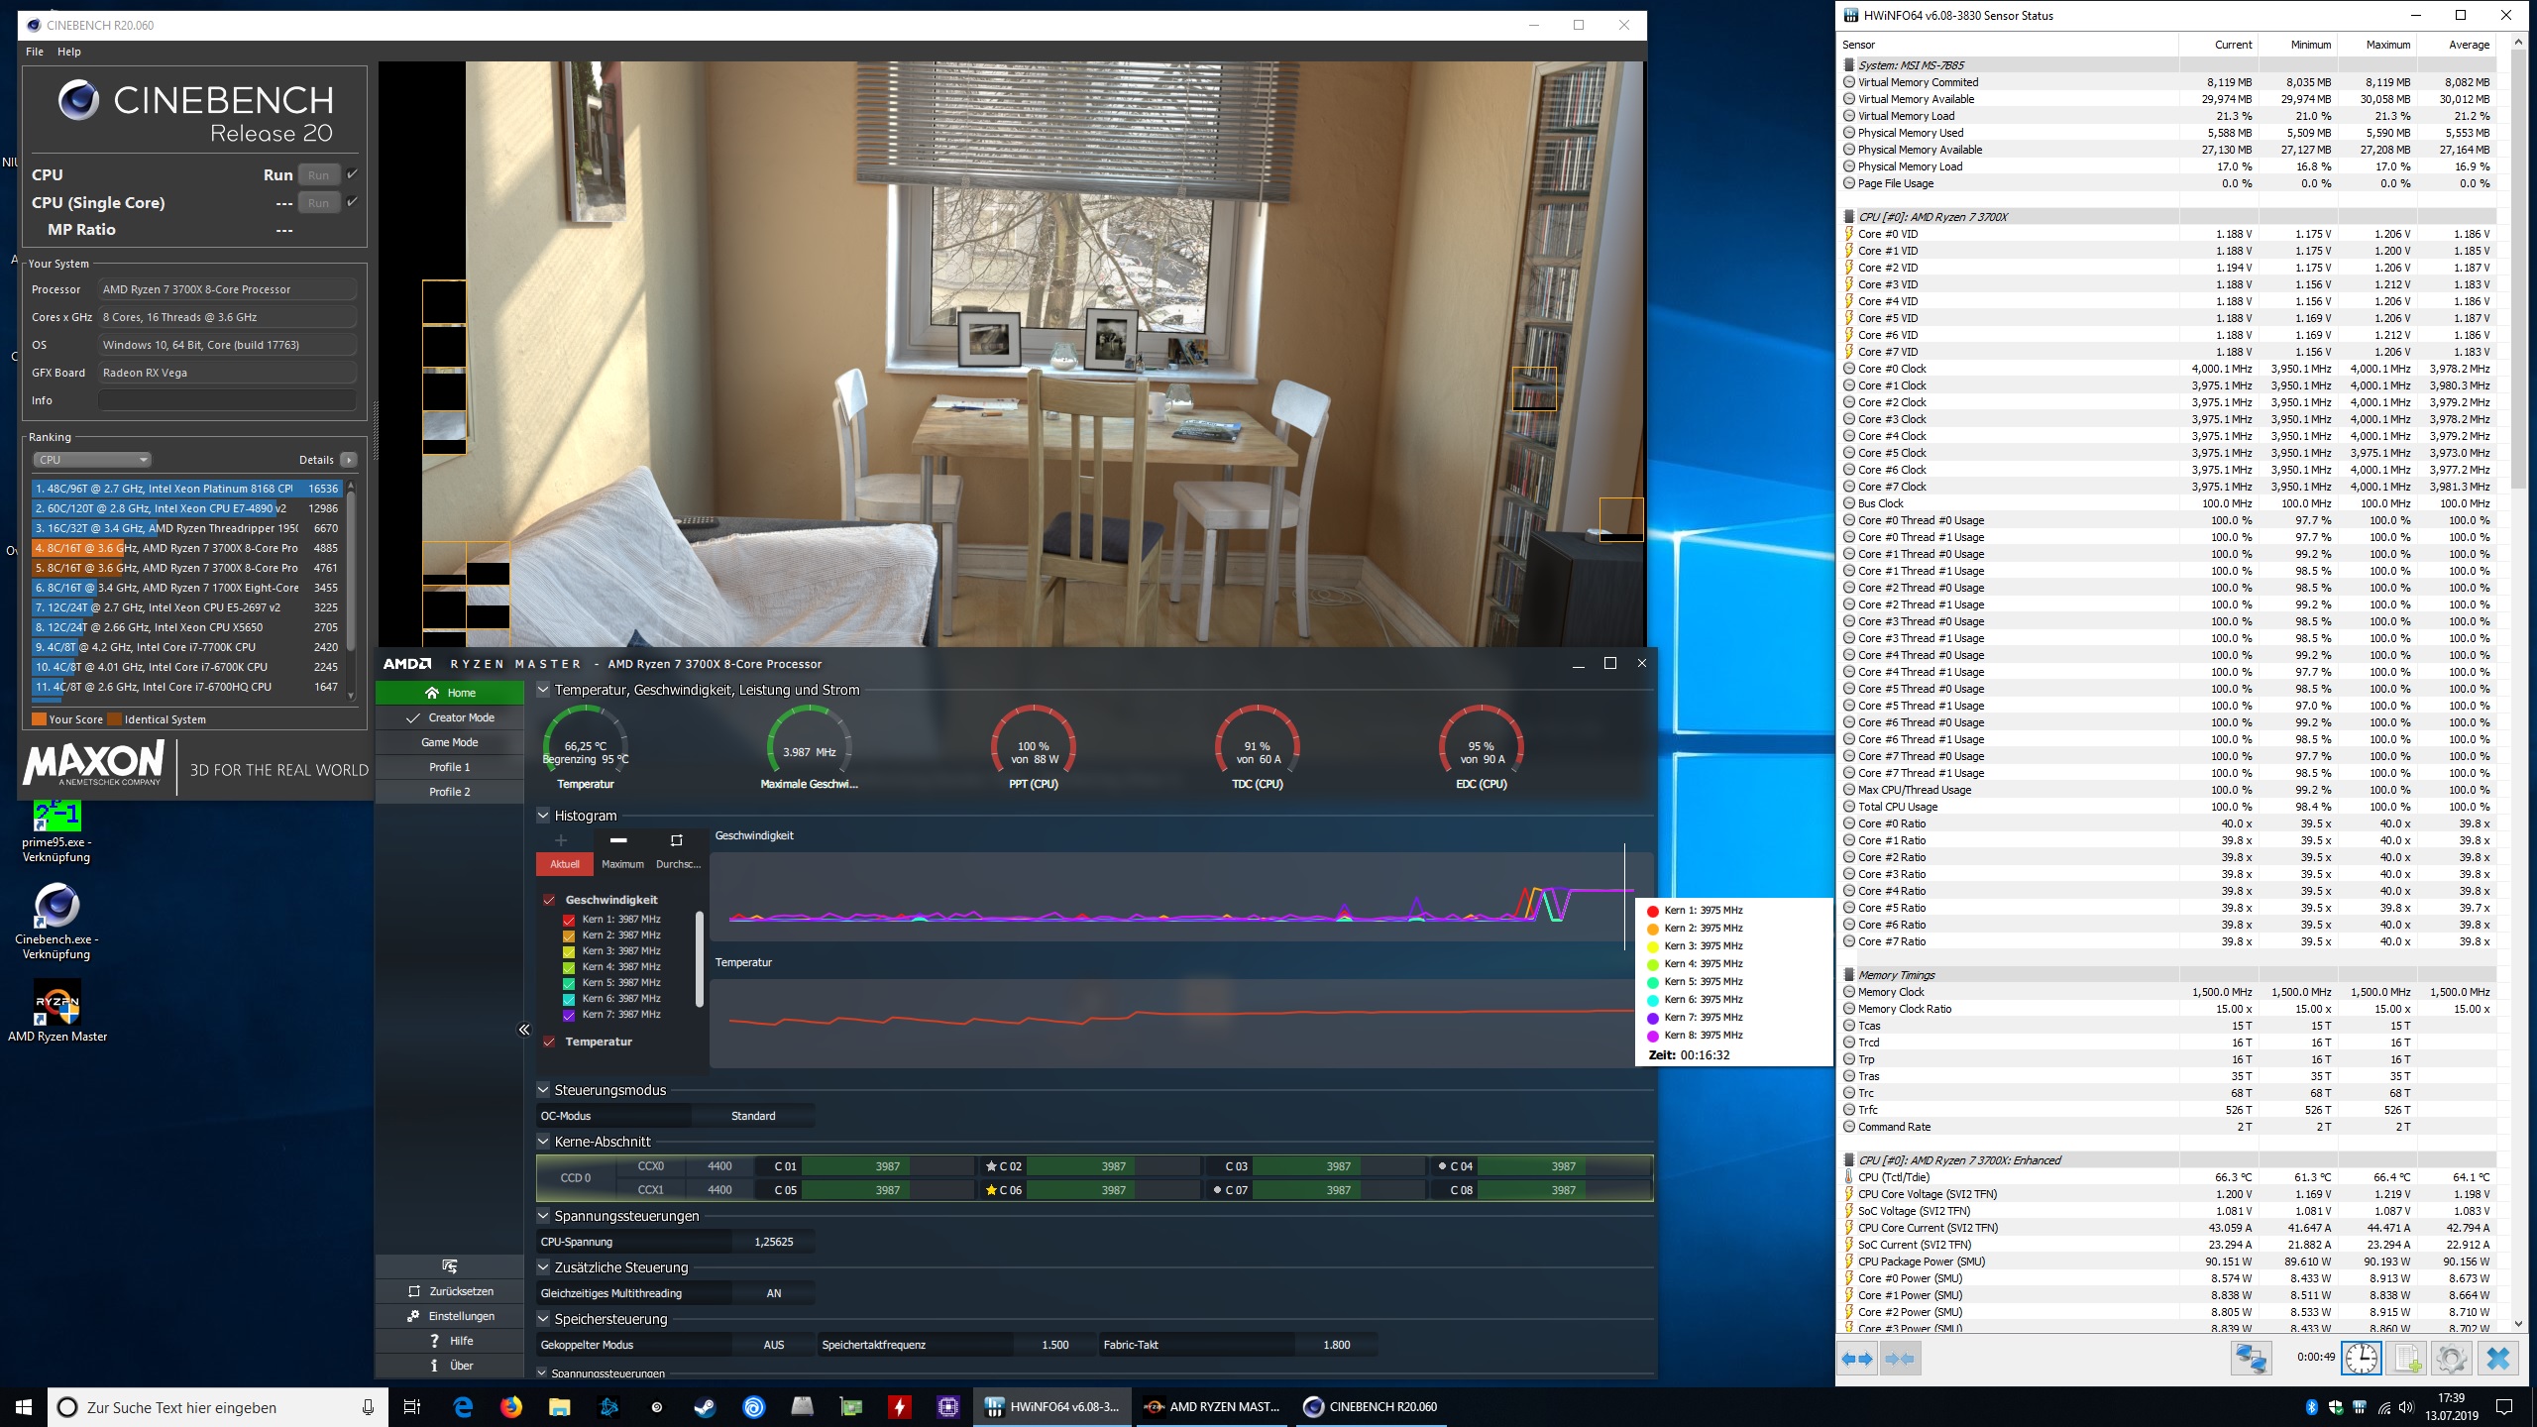Collapse the Histogram section
Screen dimensions: 2537x1427
(542, 816)
